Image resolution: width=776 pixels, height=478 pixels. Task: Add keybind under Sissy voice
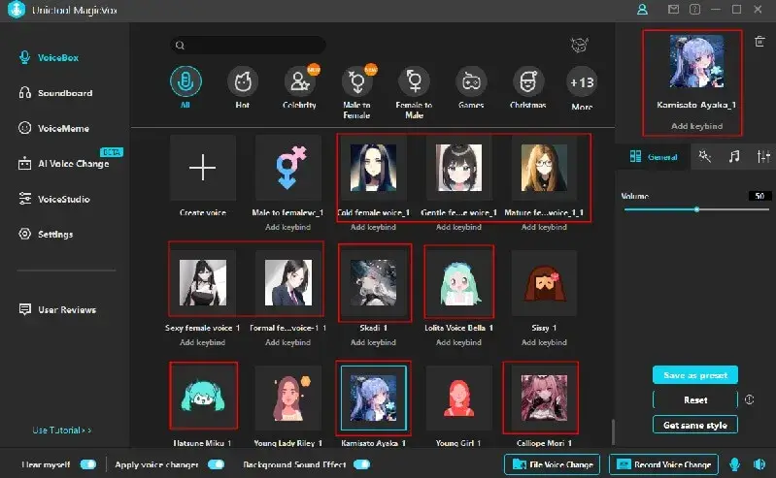point(544,342)
